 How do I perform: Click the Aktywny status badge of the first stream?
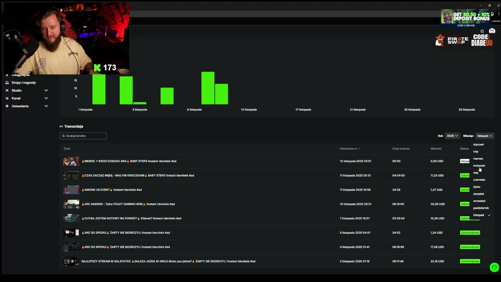pyautogui.click(x=465, y=161)
